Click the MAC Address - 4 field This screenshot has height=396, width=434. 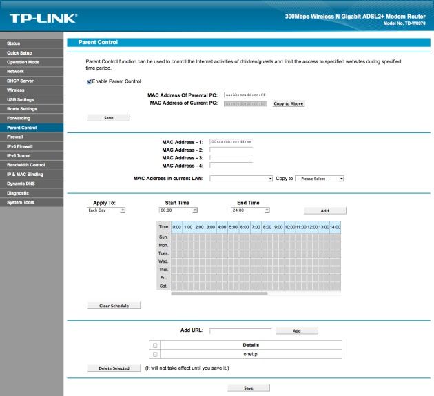click(x=231, y=166)
